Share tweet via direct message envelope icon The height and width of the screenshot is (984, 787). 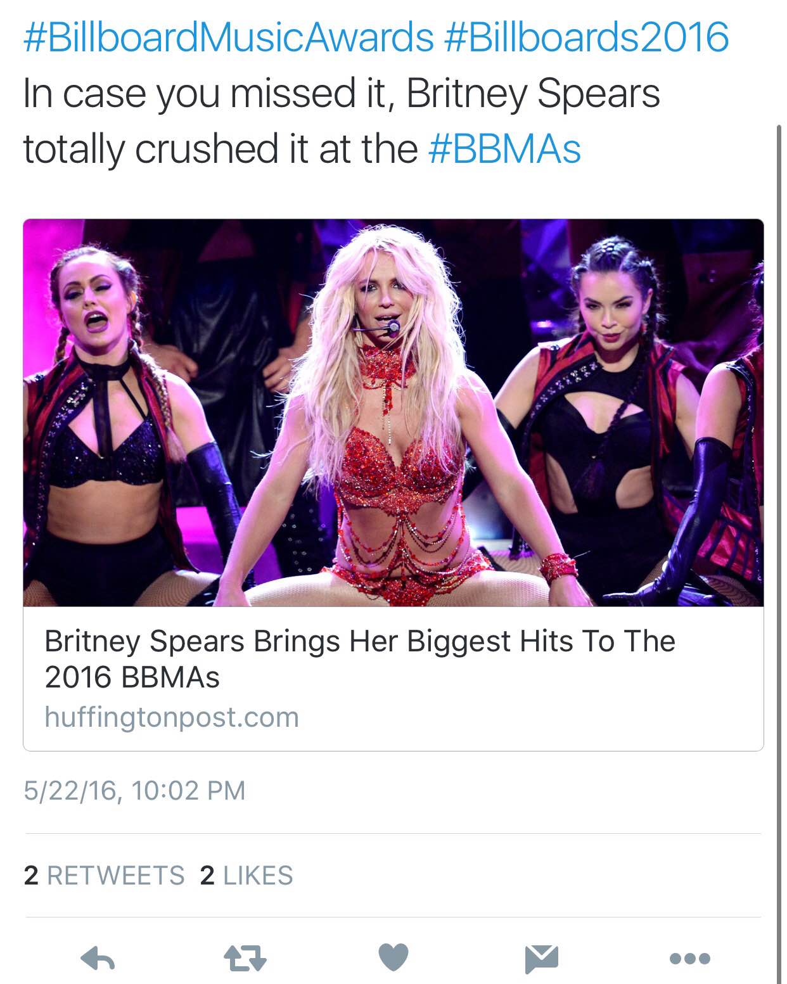tap(542, 959)
